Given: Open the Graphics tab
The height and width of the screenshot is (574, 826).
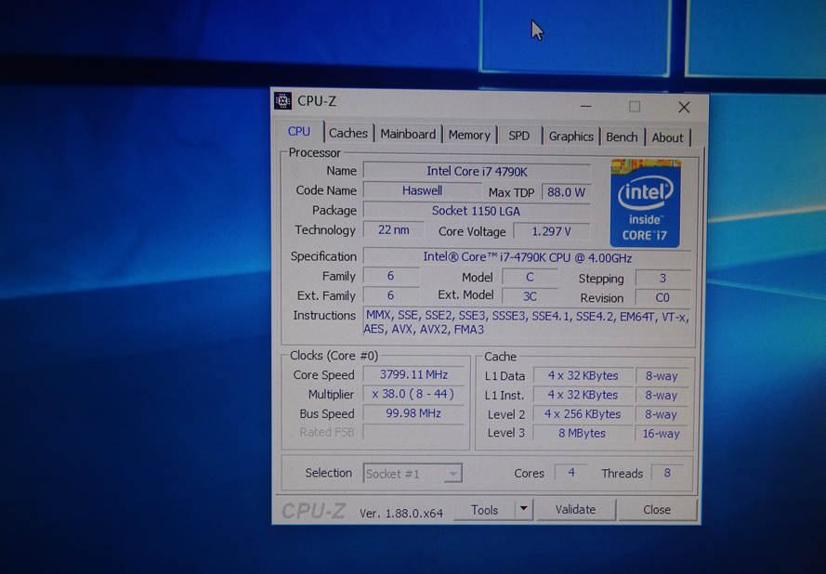Looking at the screenshot, I should coord(571,137).
